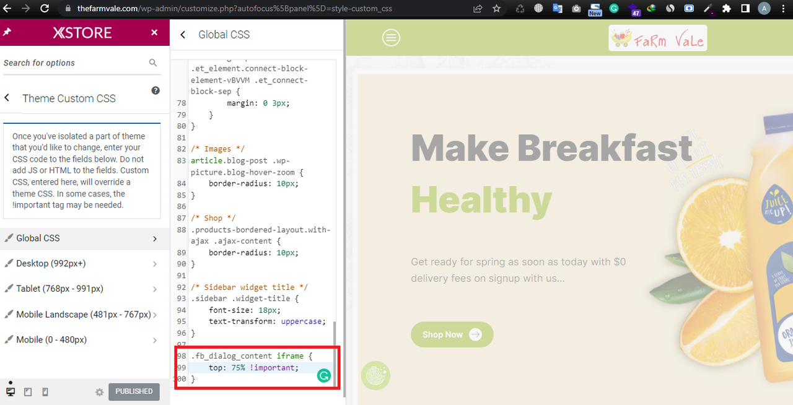Click the Search for options field
The image size is (793, 405).
tap(73, 63)
